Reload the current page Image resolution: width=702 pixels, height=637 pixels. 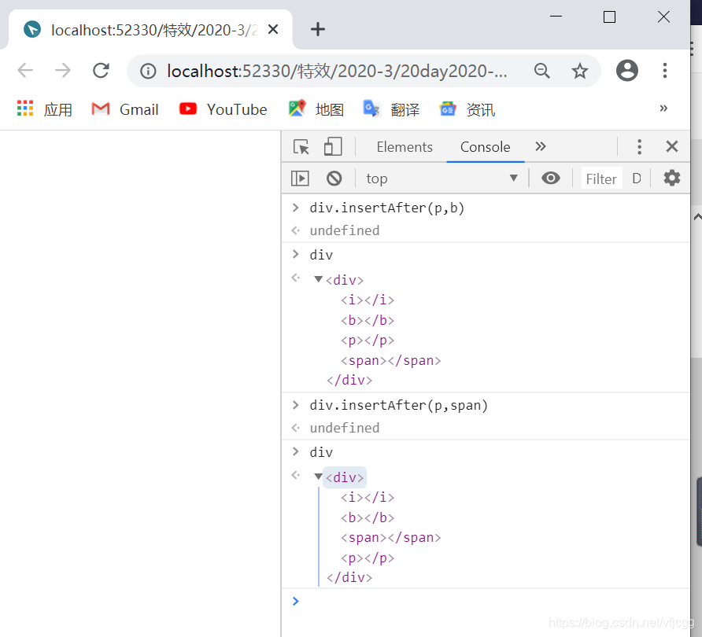pos(102,70)
